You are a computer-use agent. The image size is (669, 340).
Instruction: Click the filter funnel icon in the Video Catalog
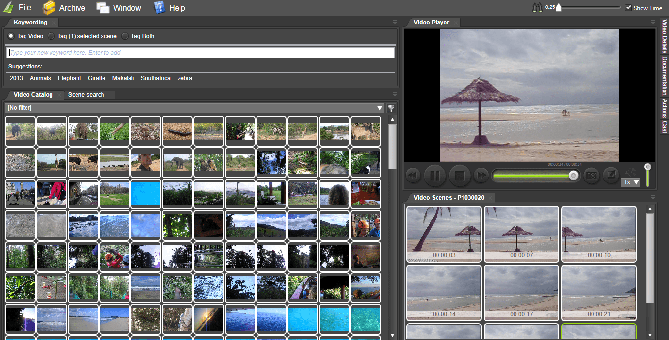pyautogui.click(x=391, y=108)
